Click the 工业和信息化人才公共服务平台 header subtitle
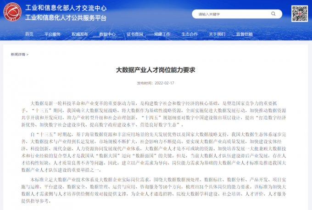Viewport: 312px width, 210px height. coord(66,18)
